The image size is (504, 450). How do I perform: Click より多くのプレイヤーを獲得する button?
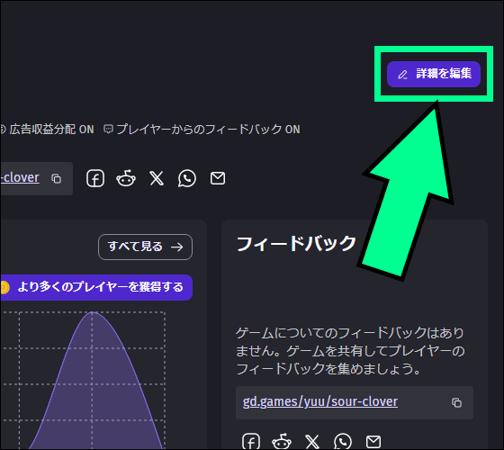point(96,287)
